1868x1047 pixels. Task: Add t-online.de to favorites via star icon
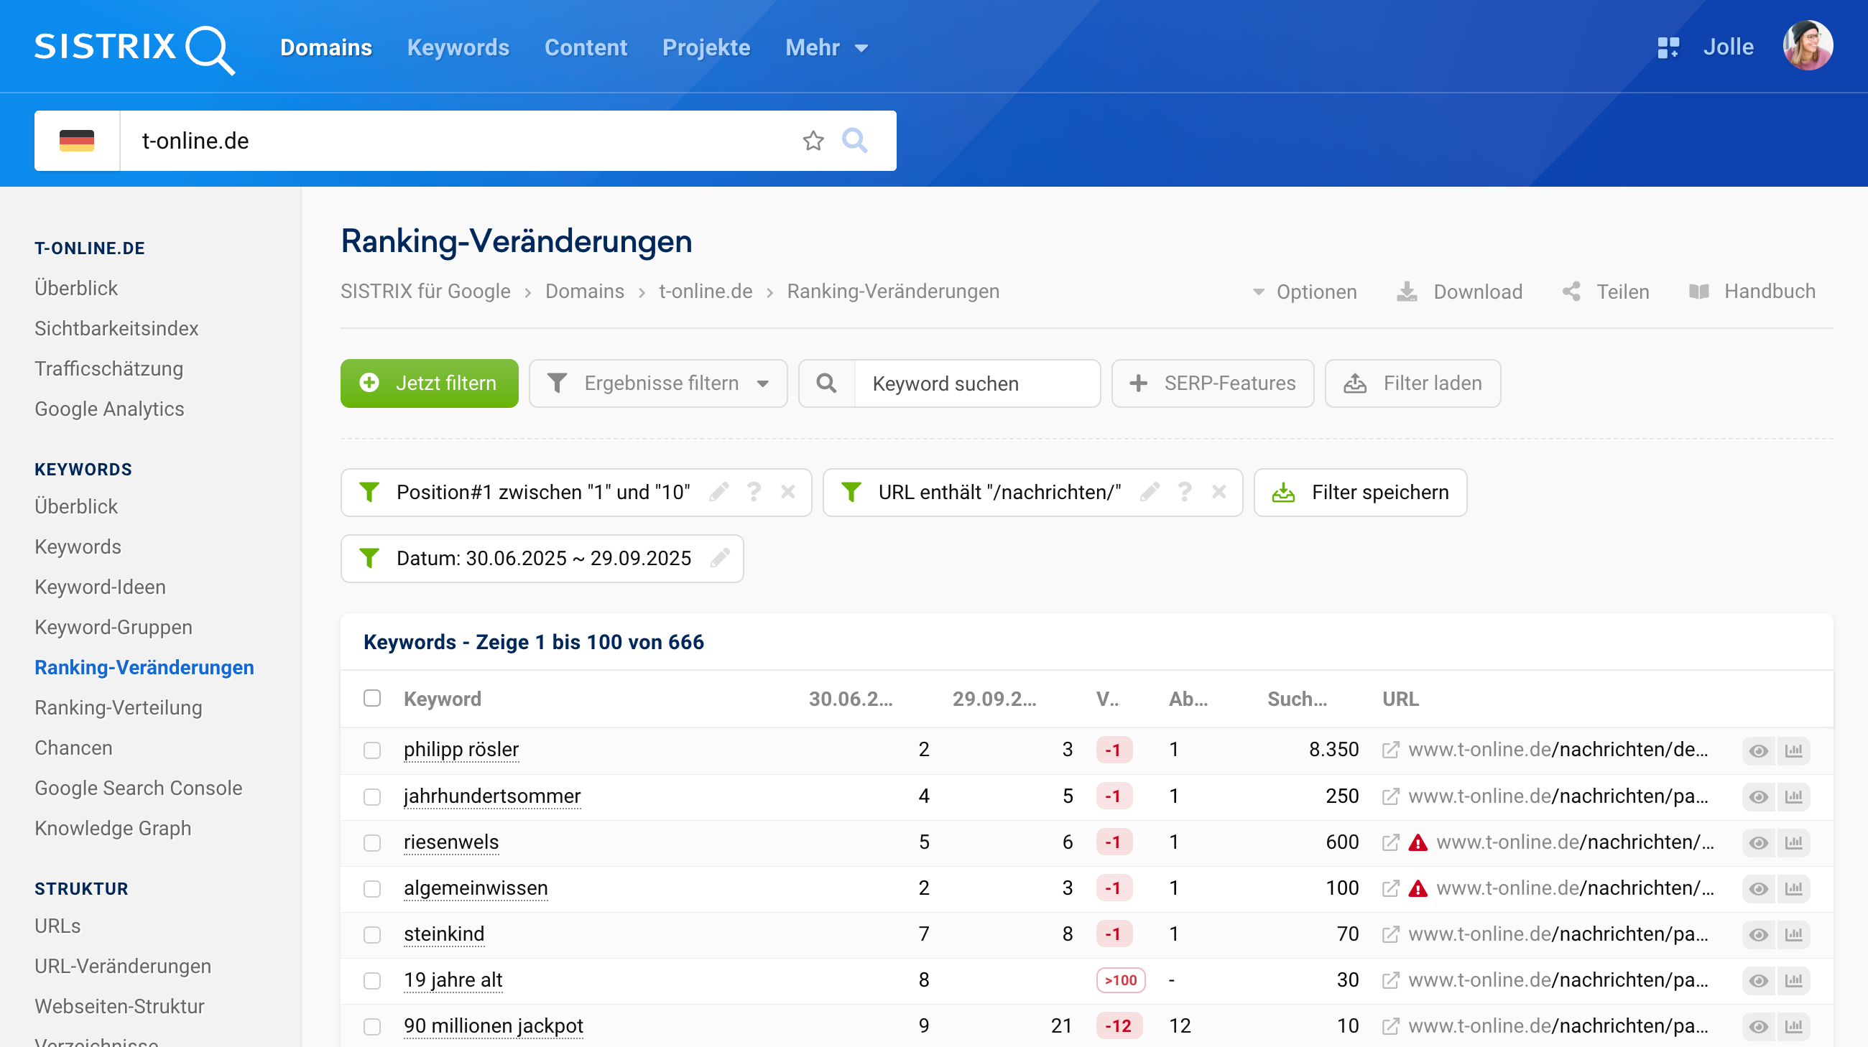(x=813, y=141)
